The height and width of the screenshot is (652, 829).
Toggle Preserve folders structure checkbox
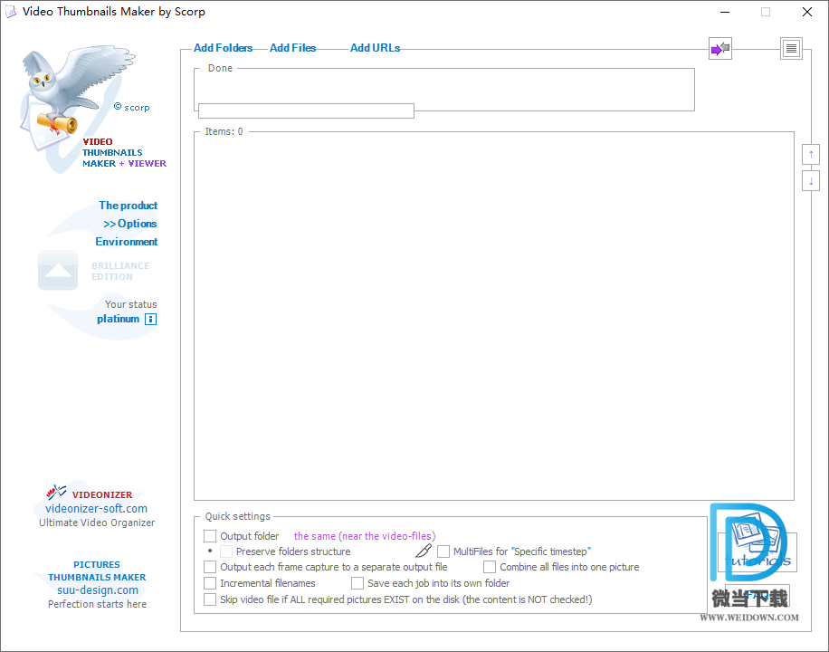pyautogui.click(x=226, y=551)
